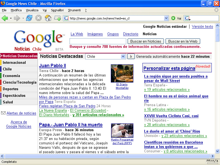220x165 pixels.
Task: Open the y 19 artículos relacionados link
Action: pyautogui.click(x=167, y=90)
